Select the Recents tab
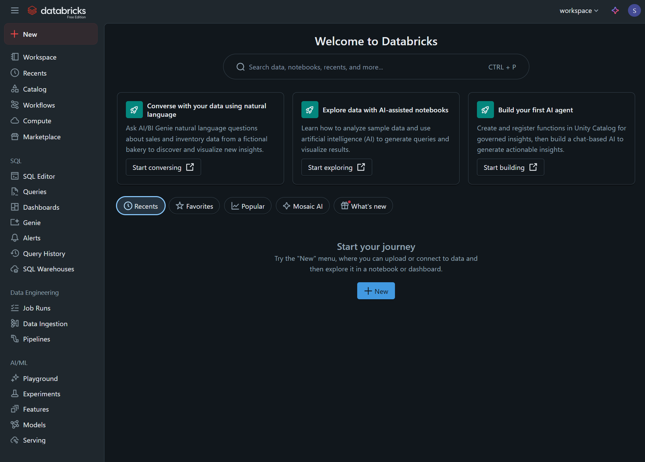 pos(141,206)
